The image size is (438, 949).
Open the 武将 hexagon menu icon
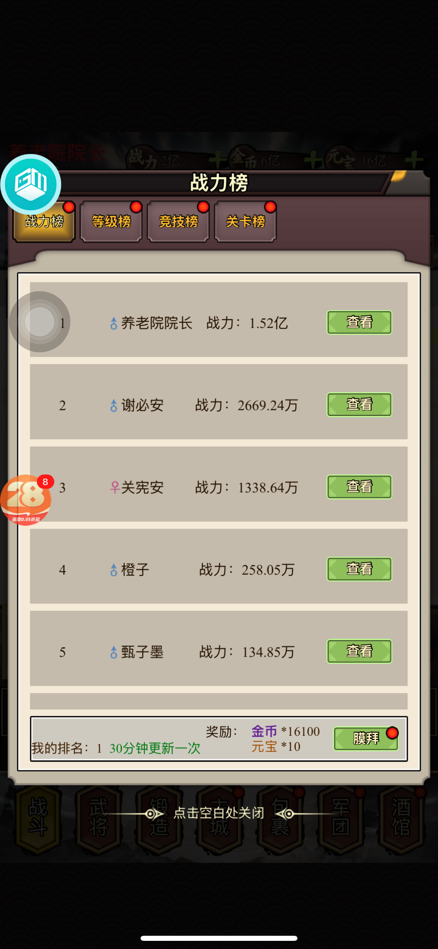[98, 820]
